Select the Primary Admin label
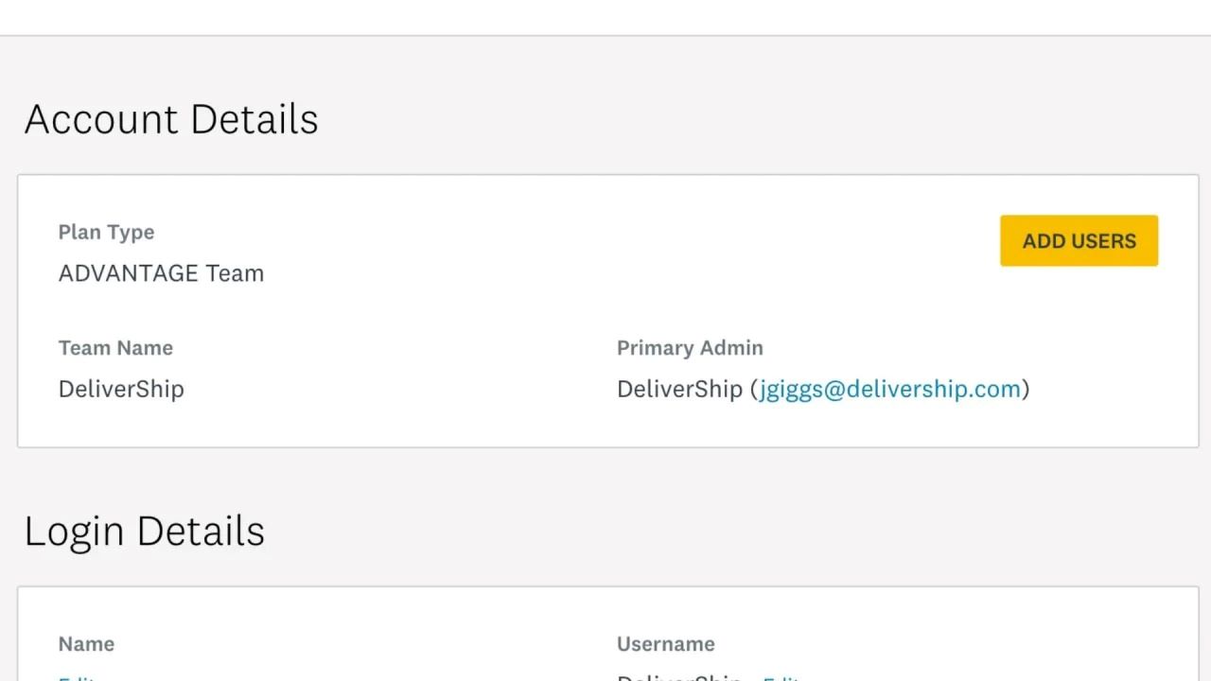This screenshot has width=1211, height=681. 690,348
